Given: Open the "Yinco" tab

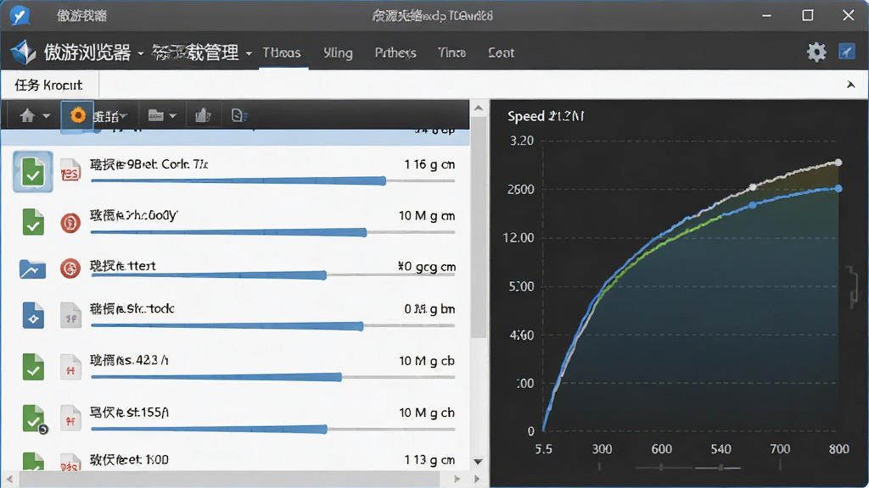Looking at the screenshot, I should (x=451, y=53).
